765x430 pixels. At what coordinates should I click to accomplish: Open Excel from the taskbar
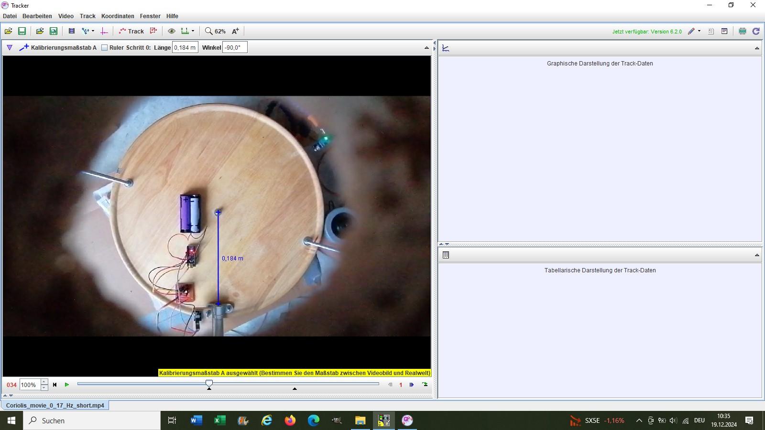point(219,420)
